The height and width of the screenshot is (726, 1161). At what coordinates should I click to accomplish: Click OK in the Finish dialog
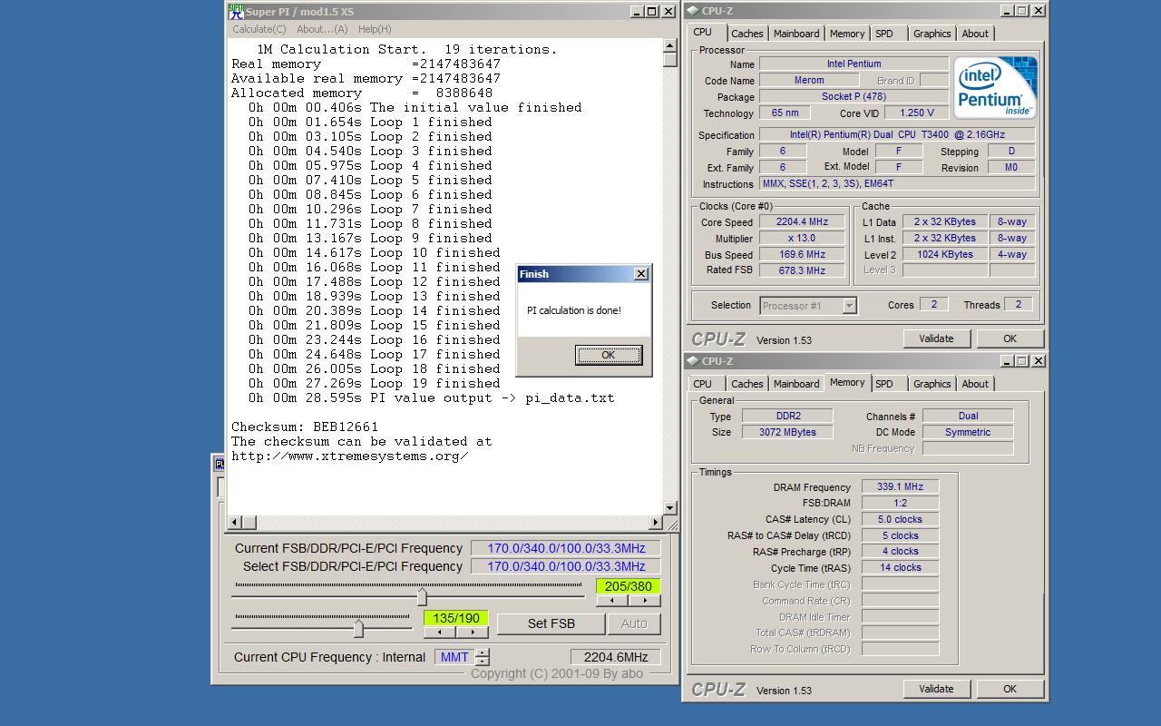point(609,355)
